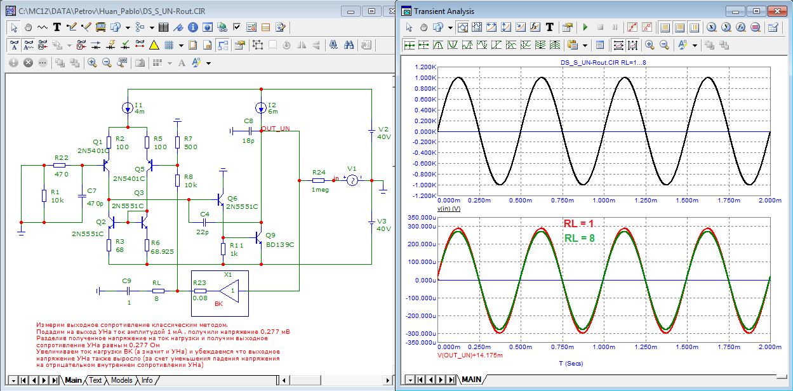Zoom out on the transient plot
Image resolution: width=793 pixels, height=391 pixels.
[664, 45]
